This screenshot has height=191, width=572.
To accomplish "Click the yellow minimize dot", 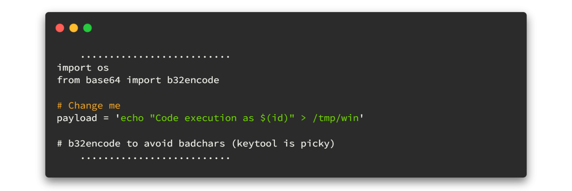I will click(x=74, y=28).
